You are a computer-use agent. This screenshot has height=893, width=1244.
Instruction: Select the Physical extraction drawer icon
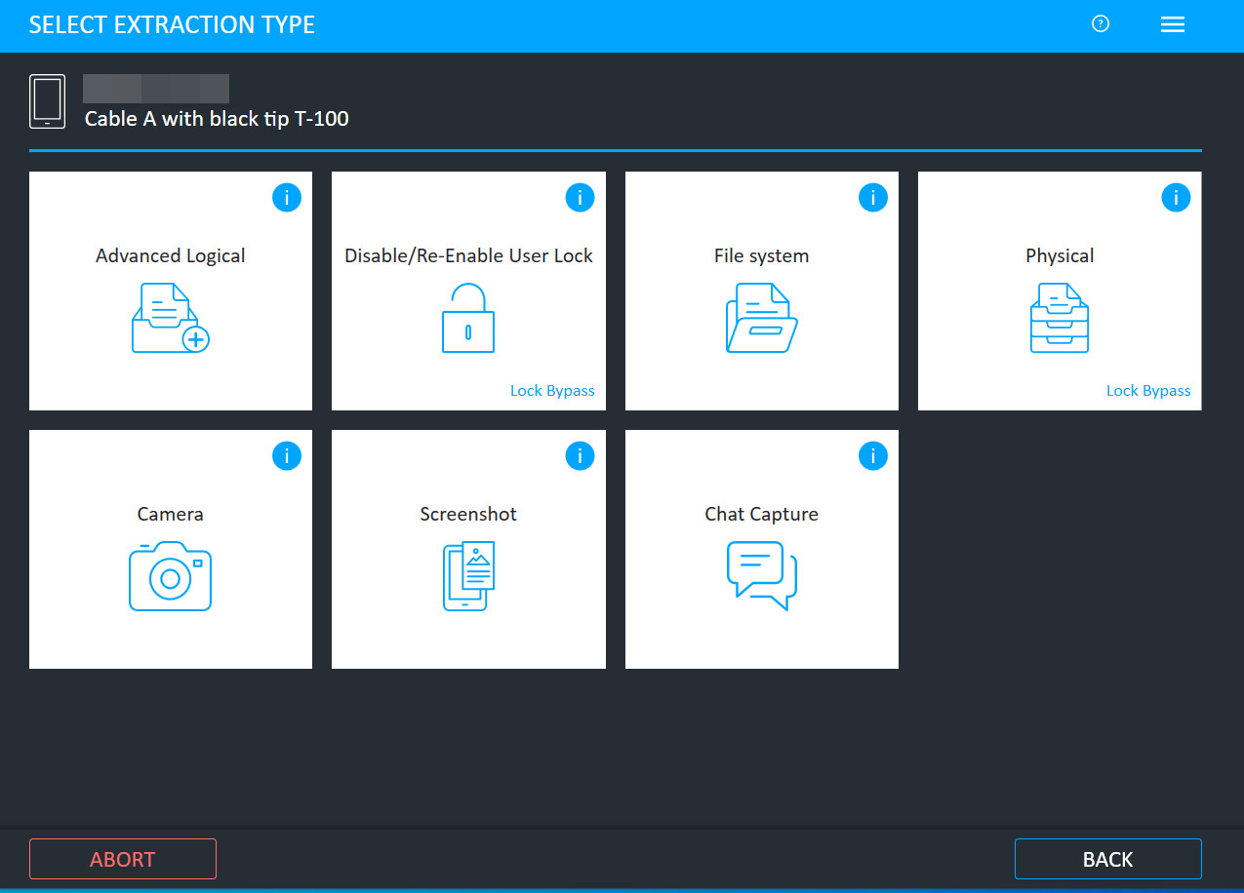click(1060, 318)
